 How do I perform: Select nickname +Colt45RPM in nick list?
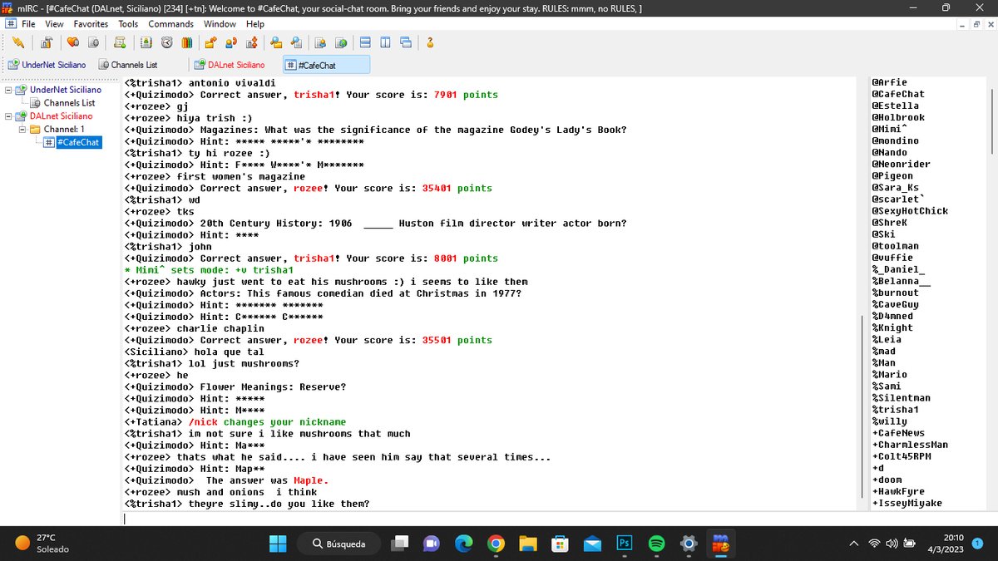point(901,456)
